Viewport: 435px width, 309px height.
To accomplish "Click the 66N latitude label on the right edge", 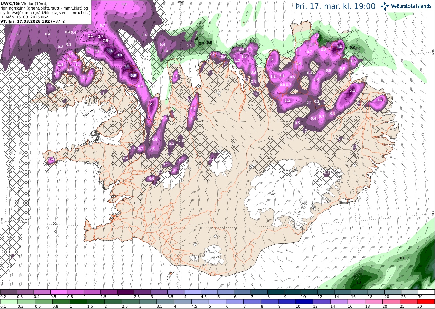I will pos(433,51).
